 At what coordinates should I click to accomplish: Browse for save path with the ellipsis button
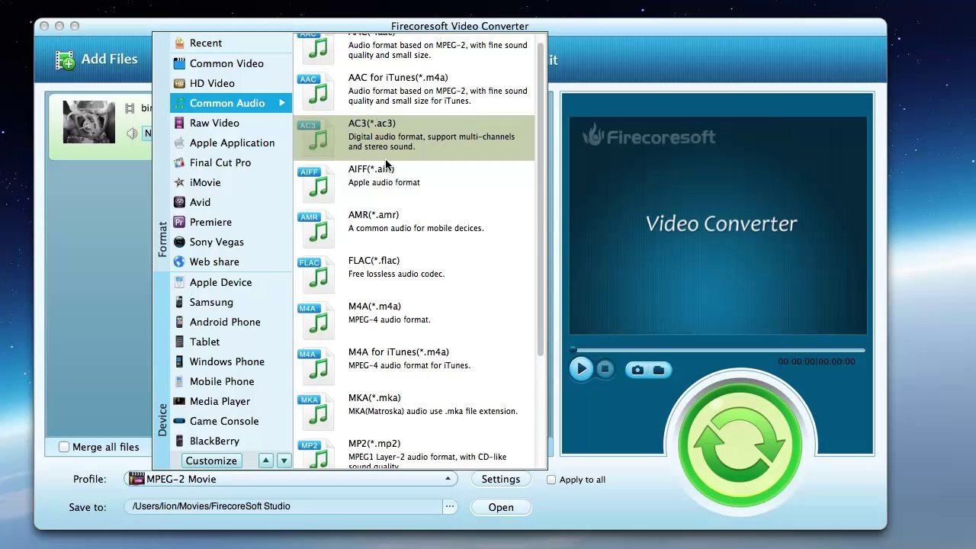(x=450, y=506)
